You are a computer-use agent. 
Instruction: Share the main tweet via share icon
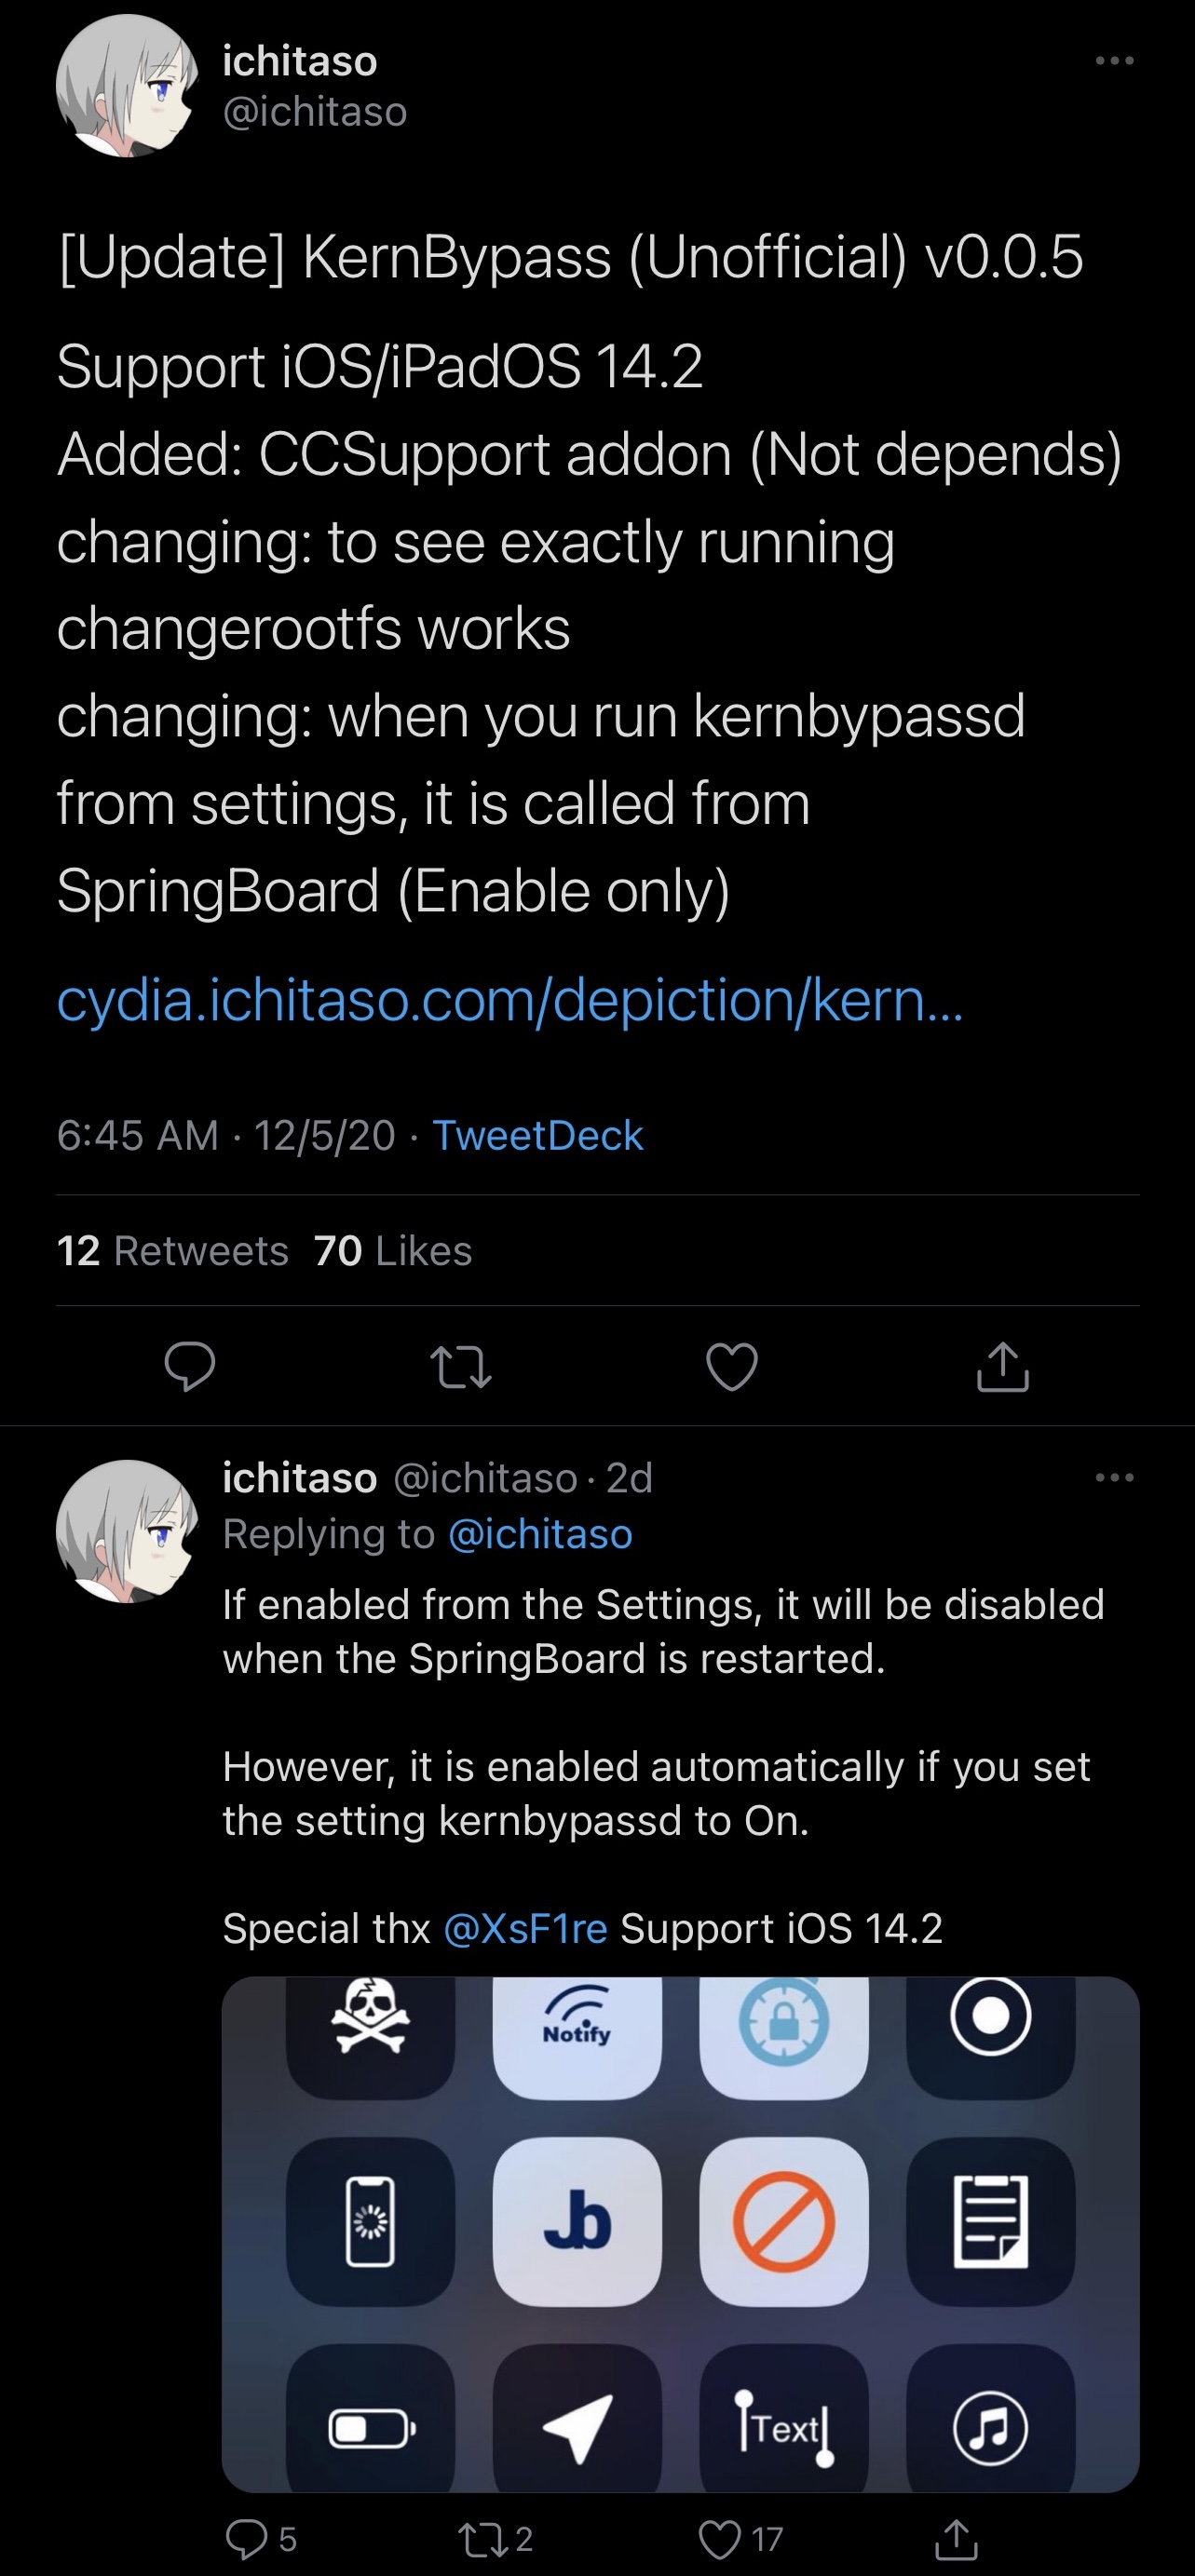click(x=1002, y=1366)
